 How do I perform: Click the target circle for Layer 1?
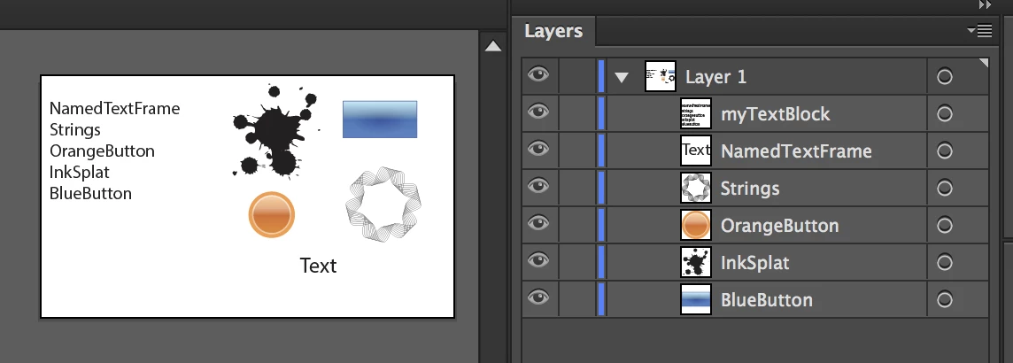point(945,77)
